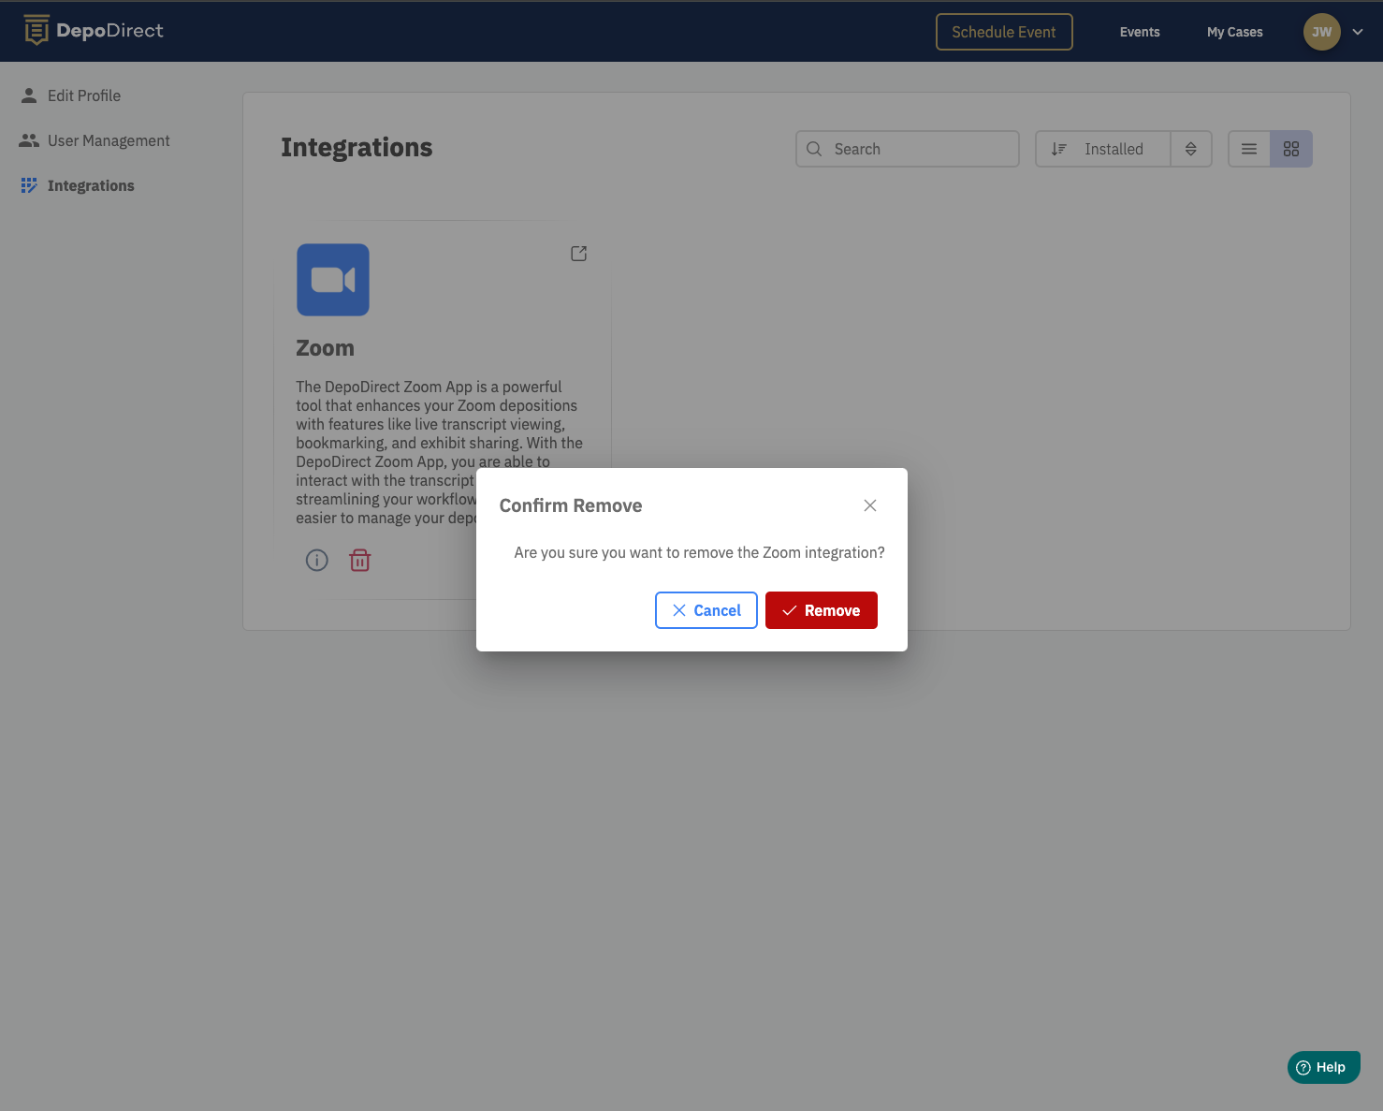The height and width of the screenshot is (1111, 1383).
Task: Click the Schedule Event button
Action: pyautogui.click(x=1004, y=32)
